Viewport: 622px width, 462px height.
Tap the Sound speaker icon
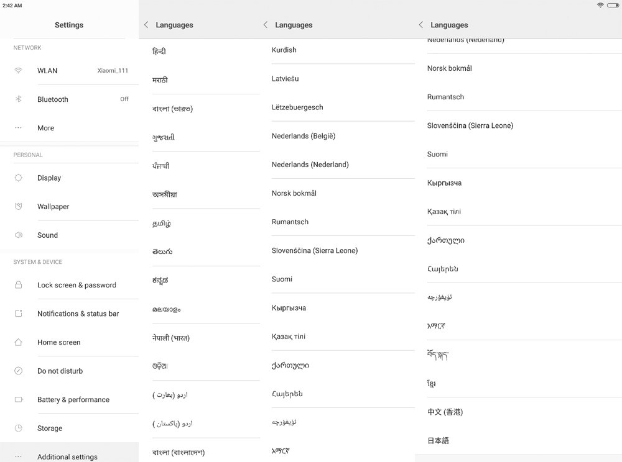[19, 235]
